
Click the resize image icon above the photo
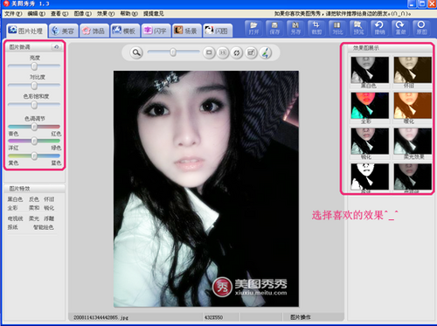coord(251,52)
